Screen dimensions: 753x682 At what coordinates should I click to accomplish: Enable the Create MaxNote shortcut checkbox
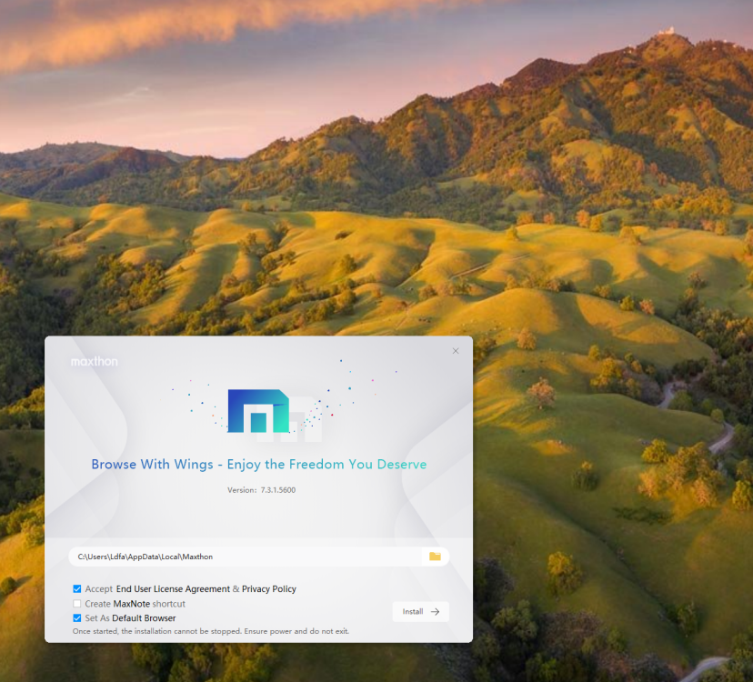(x=77, y=604)
